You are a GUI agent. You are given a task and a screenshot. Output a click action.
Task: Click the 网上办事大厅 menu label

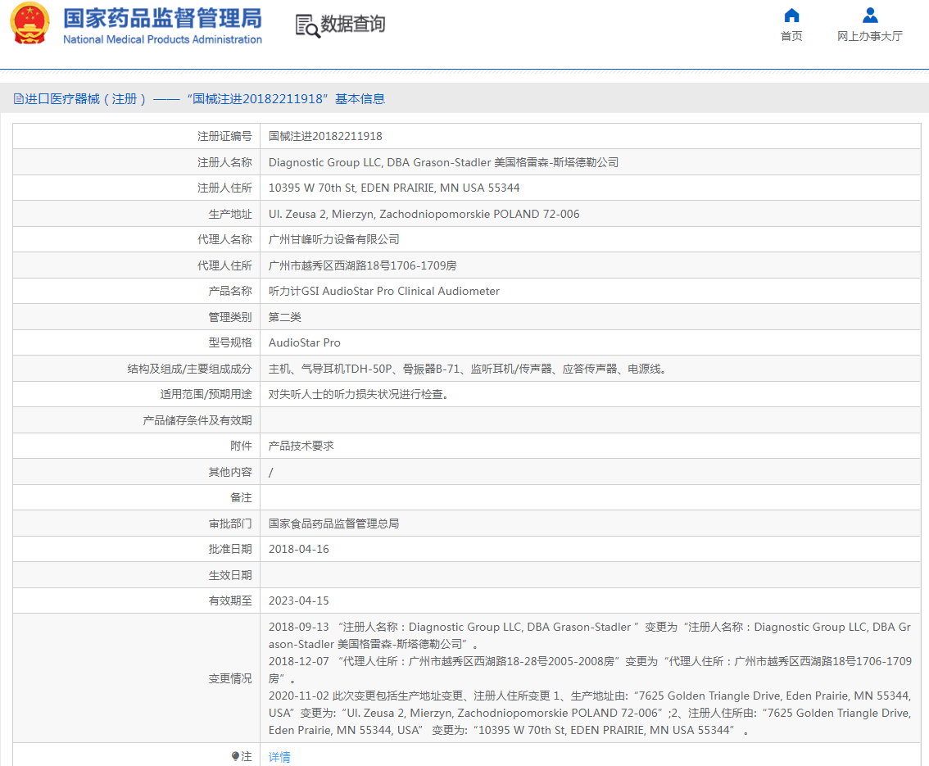869,36
